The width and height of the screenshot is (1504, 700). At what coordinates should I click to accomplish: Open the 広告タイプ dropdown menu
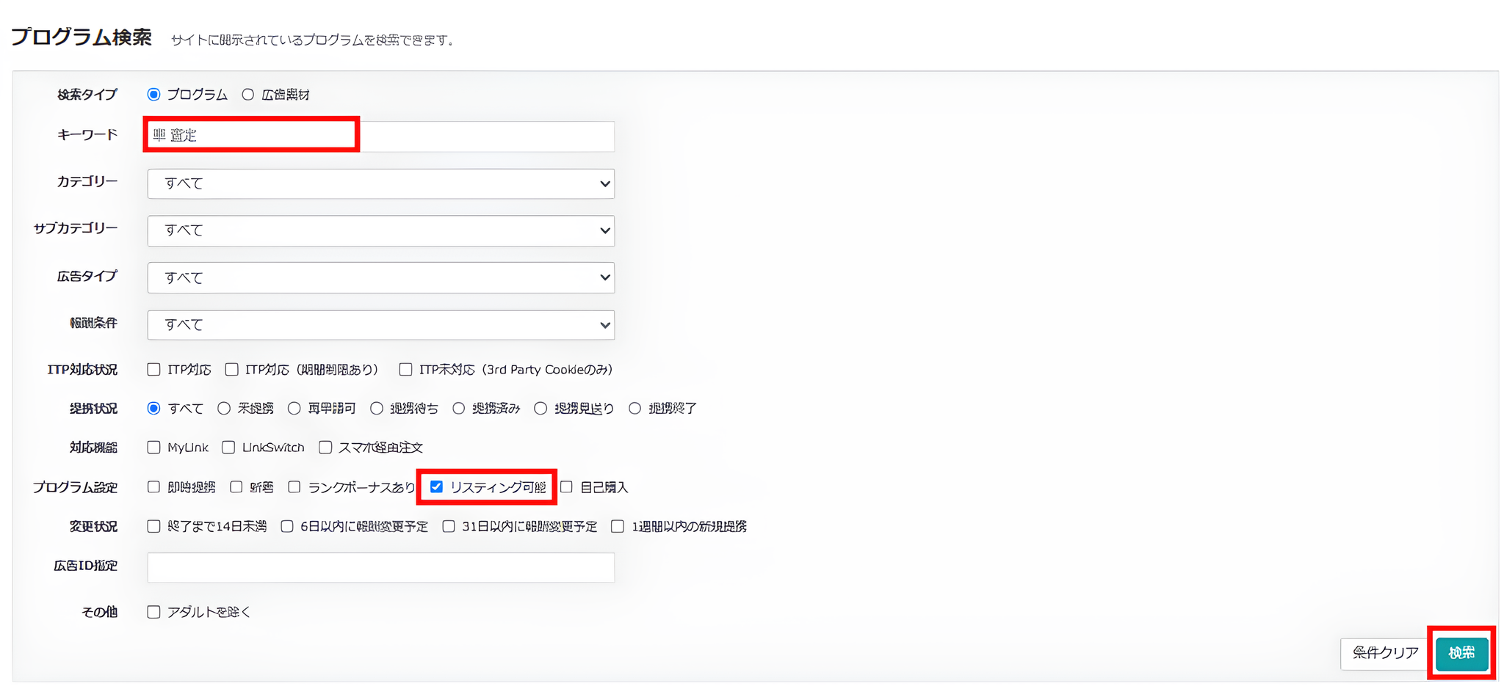tap(380, 277)
